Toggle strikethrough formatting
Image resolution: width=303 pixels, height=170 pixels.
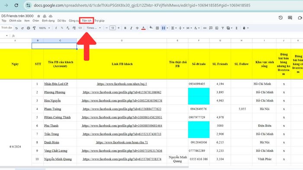pos(137,28)
